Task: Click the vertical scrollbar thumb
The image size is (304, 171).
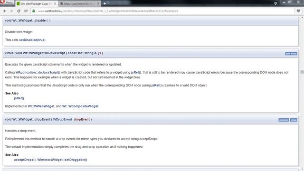Action: pos(302,72)
